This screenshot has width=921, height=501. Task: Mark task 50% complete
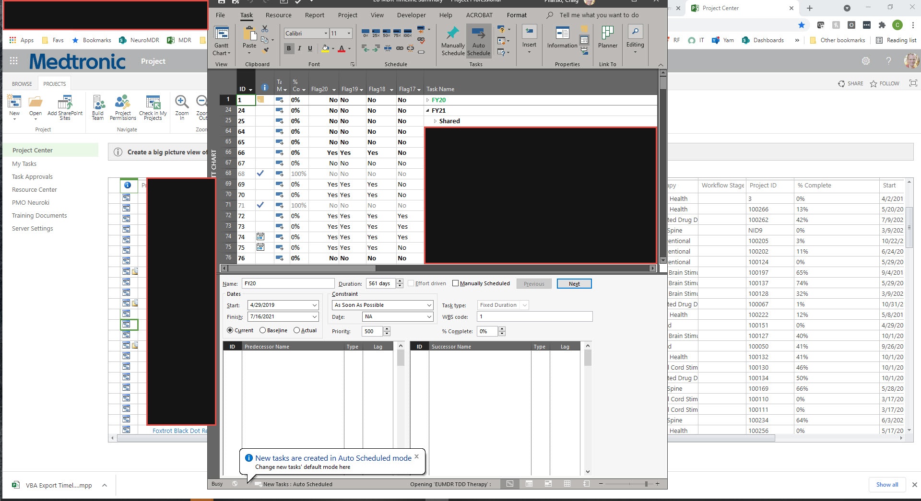[x=386, y=33]
